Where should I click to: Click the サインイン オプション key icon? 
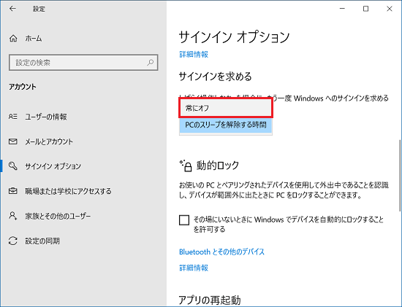tap(13, 166)
